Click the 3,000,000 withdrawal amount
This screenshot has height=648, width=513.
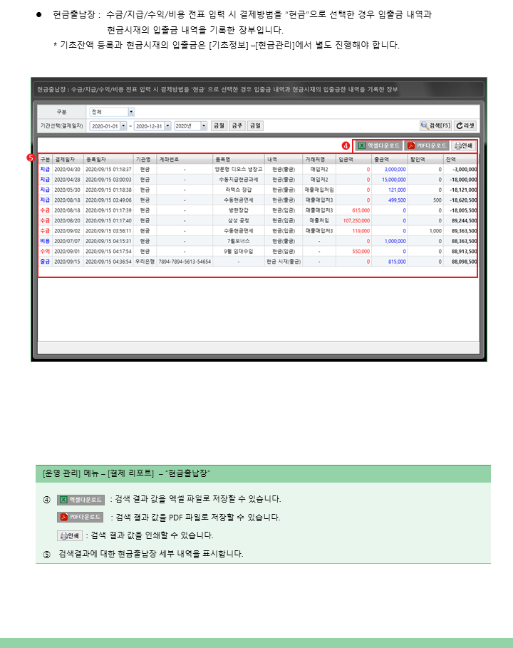click(x=395, y=170)
